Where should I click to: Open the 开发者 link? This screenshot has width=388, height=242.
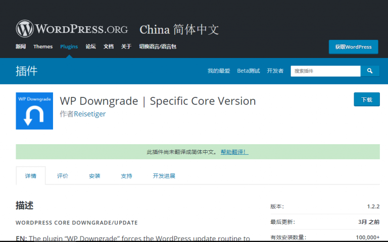[x=275, y=71]
